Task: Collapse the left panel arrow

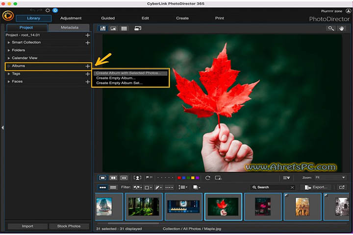Action: point(2,128)
